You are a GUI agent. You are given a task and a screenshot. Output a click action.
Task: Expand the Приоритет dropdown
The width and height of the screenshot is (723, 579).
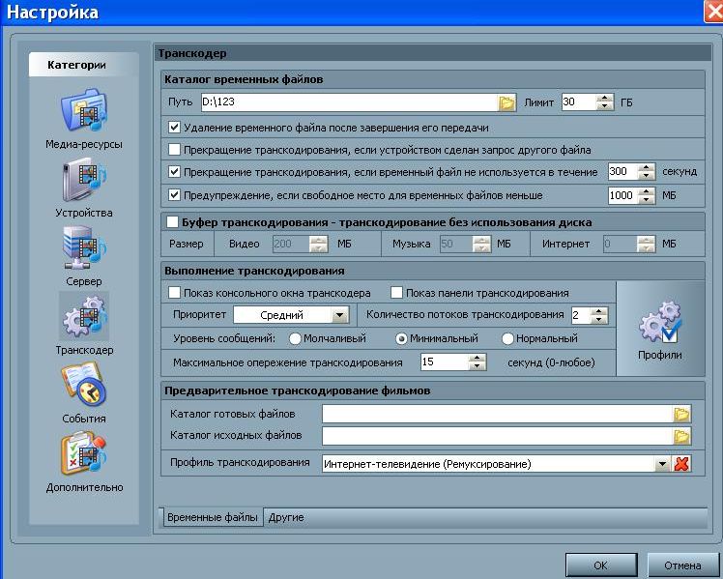pos(338,315)
